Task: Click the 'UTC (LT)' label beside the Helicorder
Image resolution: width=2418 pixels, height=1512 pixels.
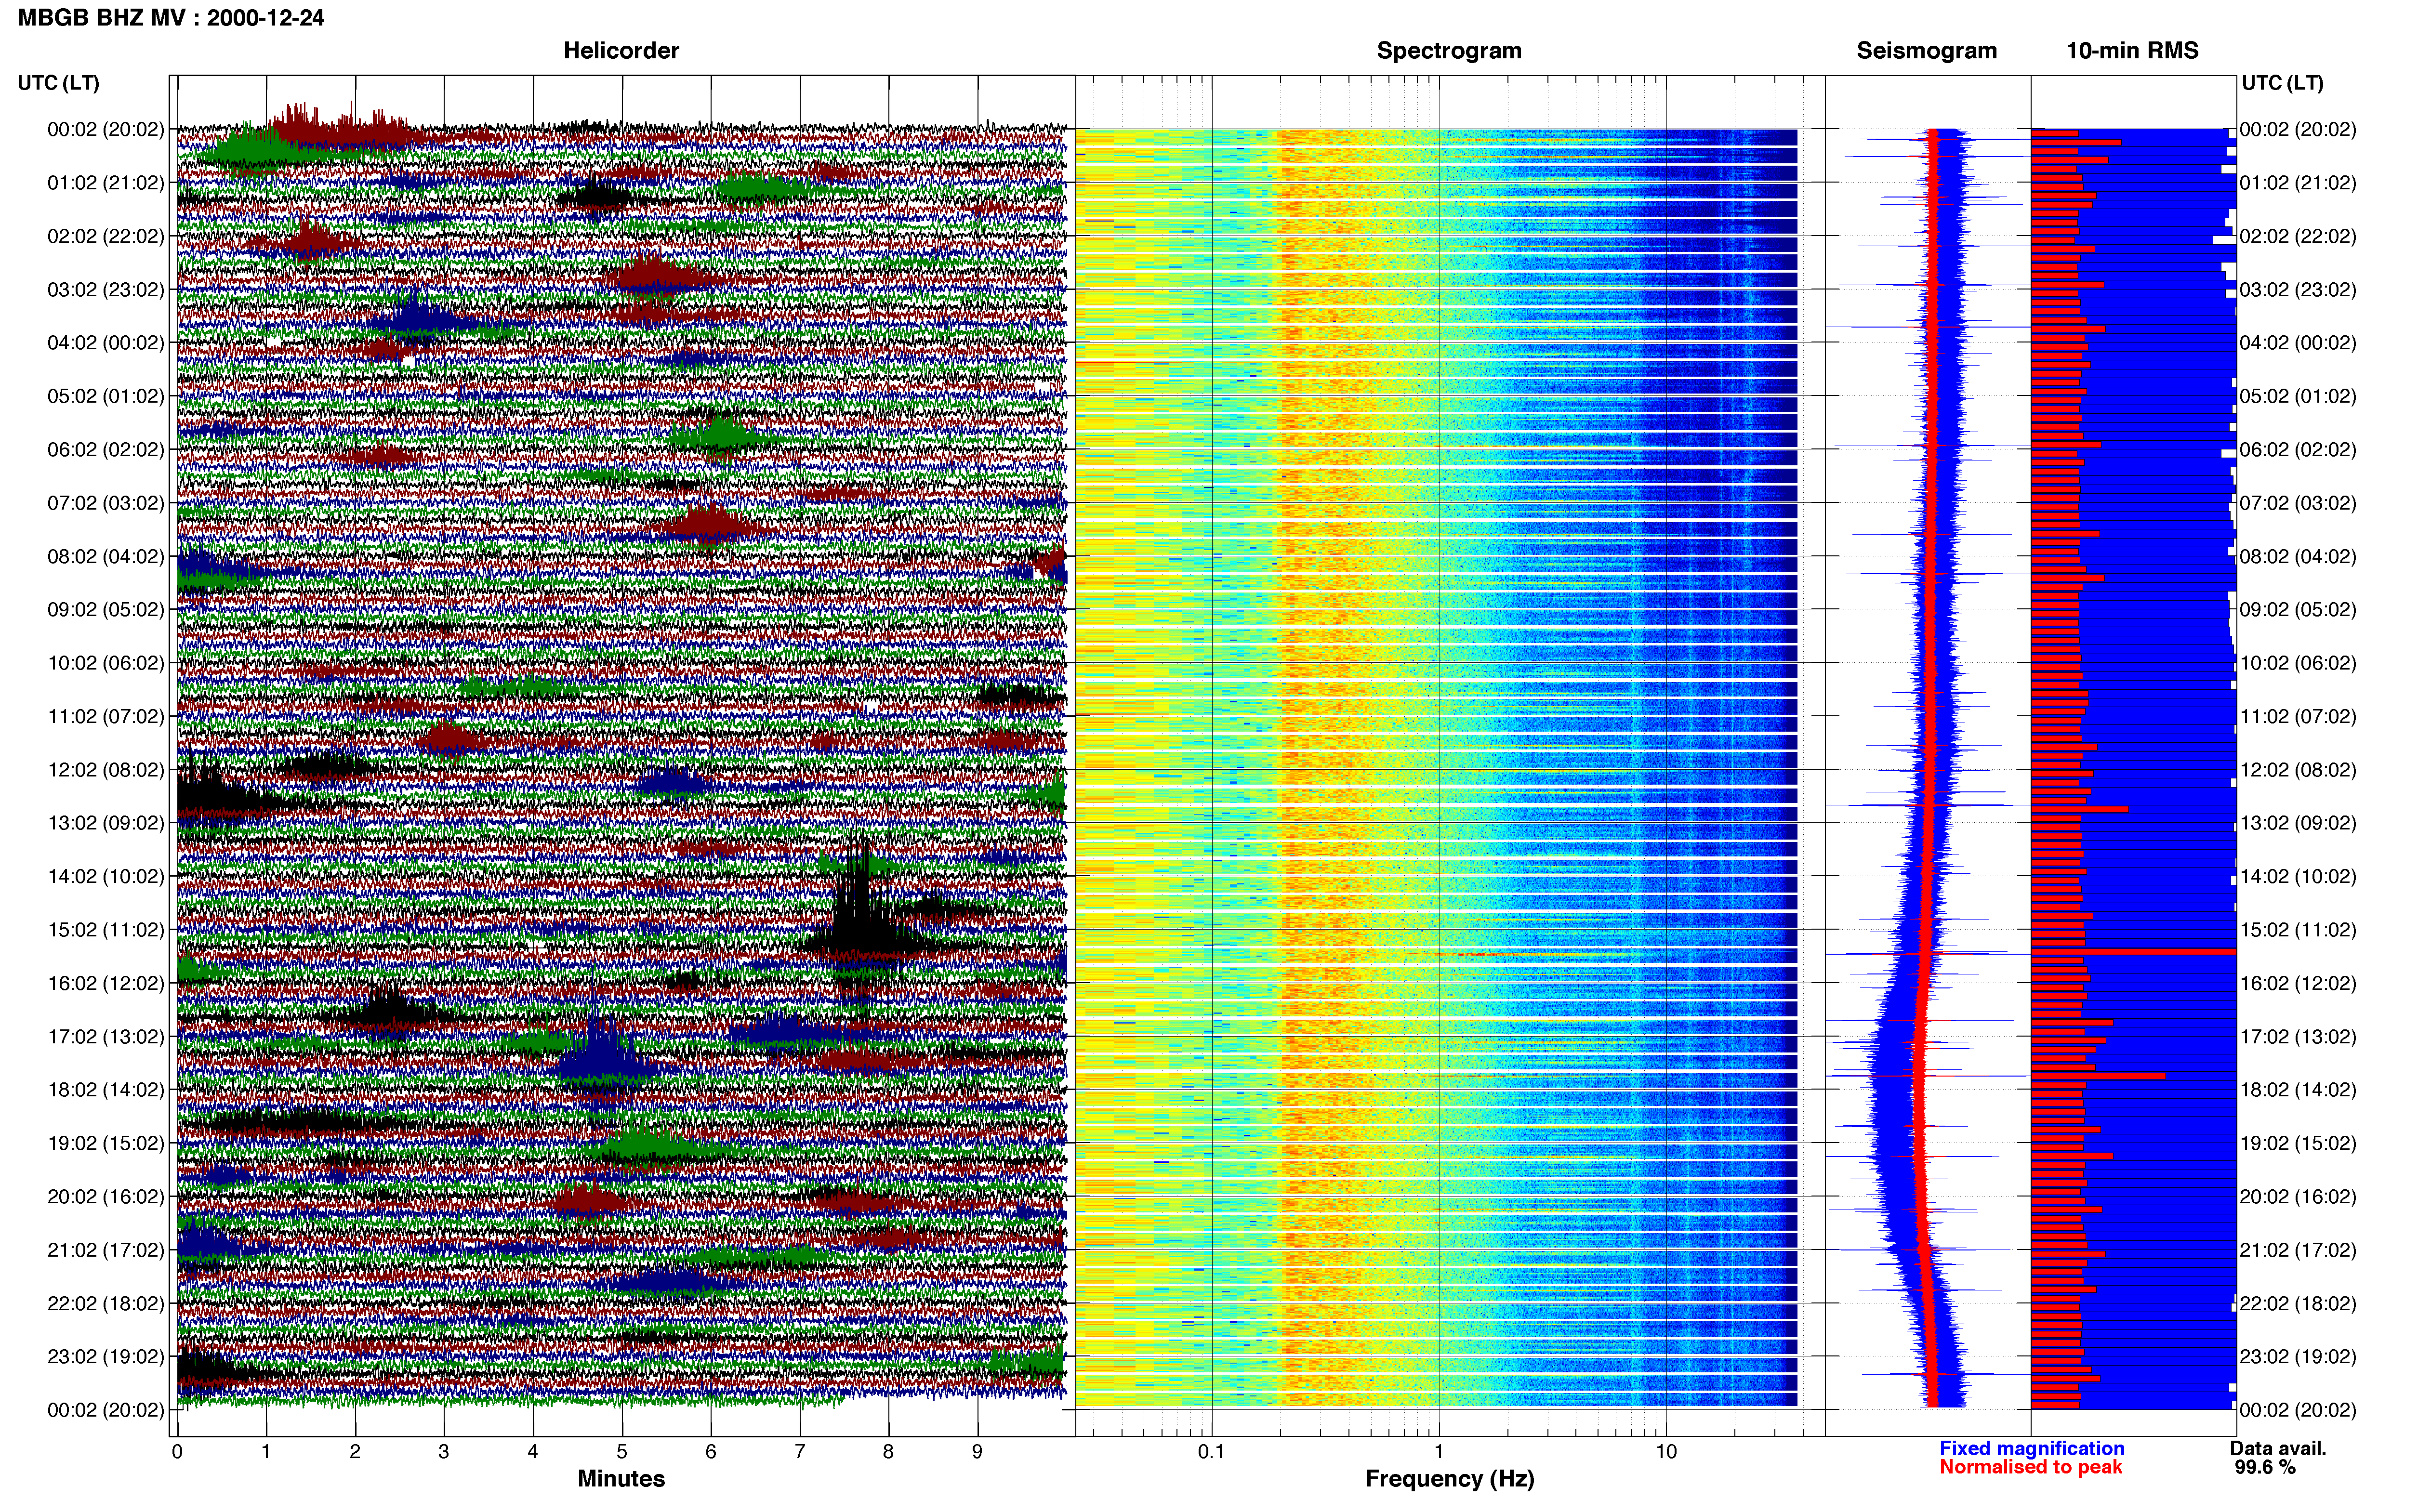Action: [58, 82]
